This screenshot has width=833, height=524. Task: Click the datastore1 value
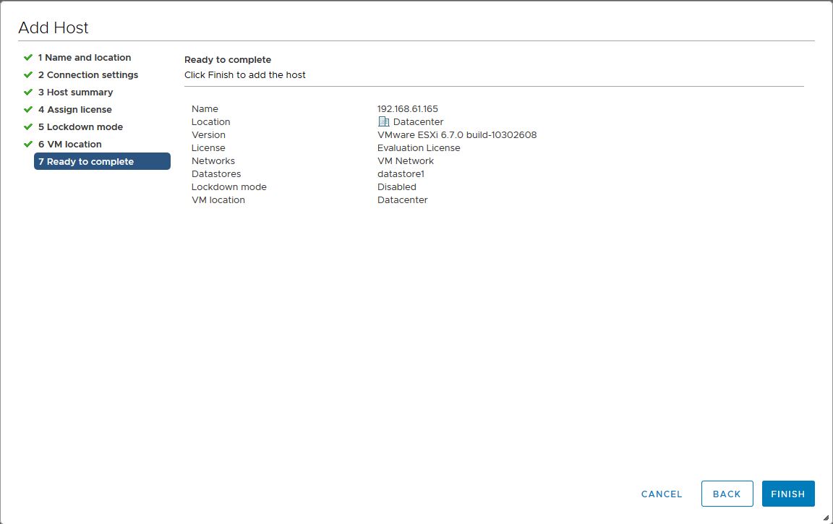[x=401, y=174]
